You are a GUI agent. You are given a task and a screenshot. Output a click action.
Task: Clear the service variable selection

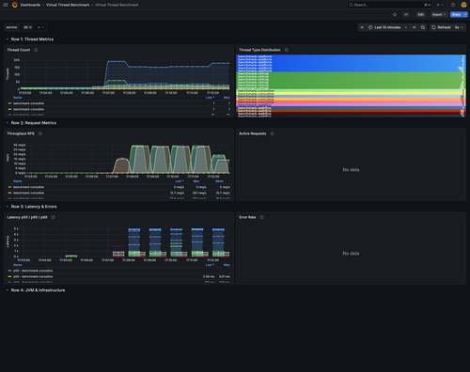point(39,27)
